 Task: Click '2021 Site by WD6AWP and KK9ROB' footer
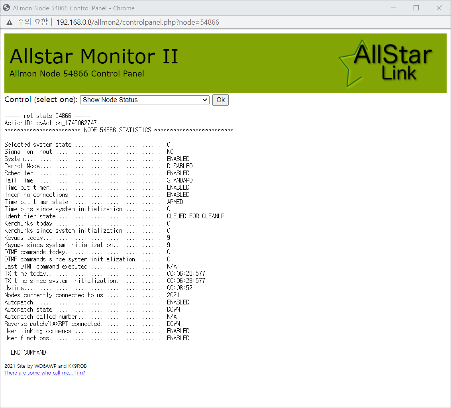tap(45, 366)
